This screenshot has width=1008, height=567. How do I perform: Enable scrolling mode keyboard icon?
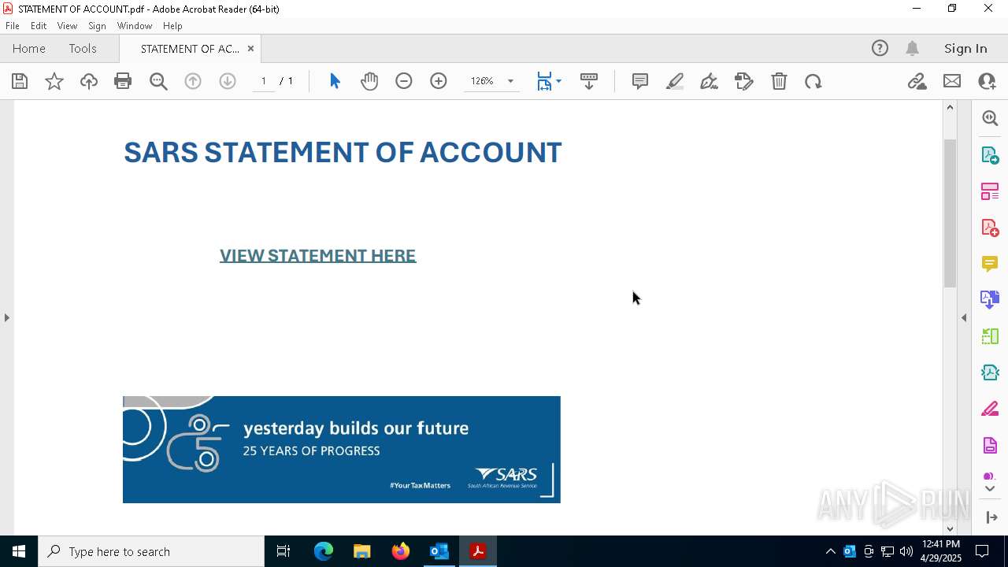589,81
